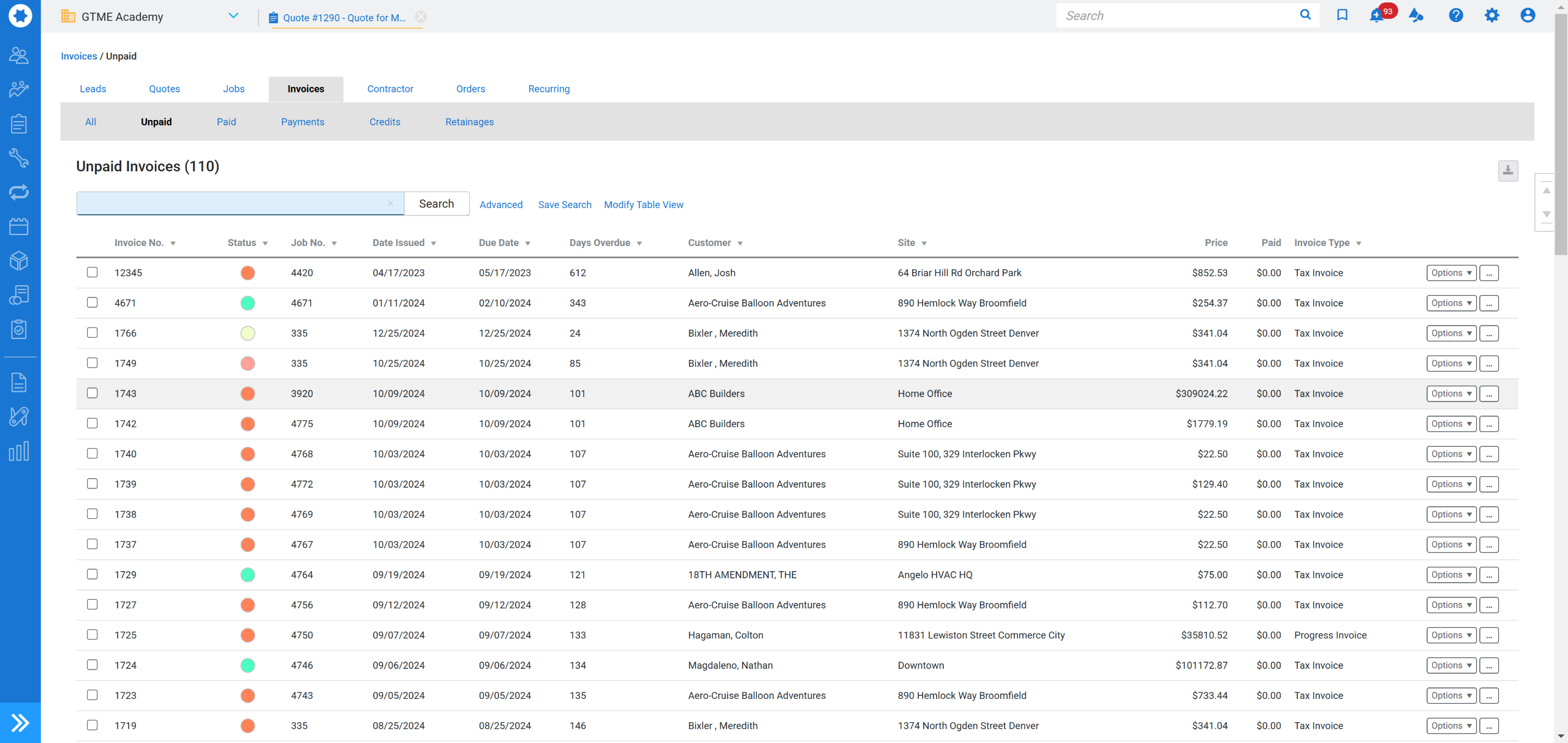Image resolution: width=1568 pixels, height=743 pixels.
Task: Check the box for invoice 1729
Action: click(x=92, y=574)
